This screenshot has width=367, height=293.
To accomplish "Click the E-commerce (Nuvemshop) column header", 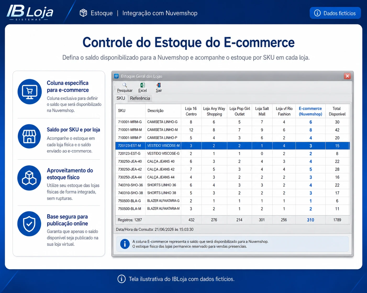I will coord(310,111).
